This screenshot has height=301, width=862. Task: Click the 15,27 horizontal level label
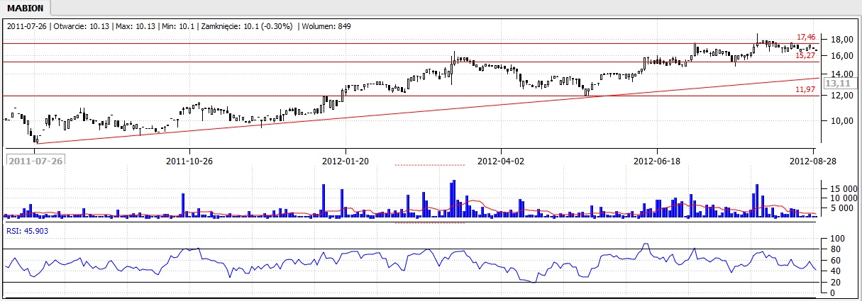(x=805, y=55)
